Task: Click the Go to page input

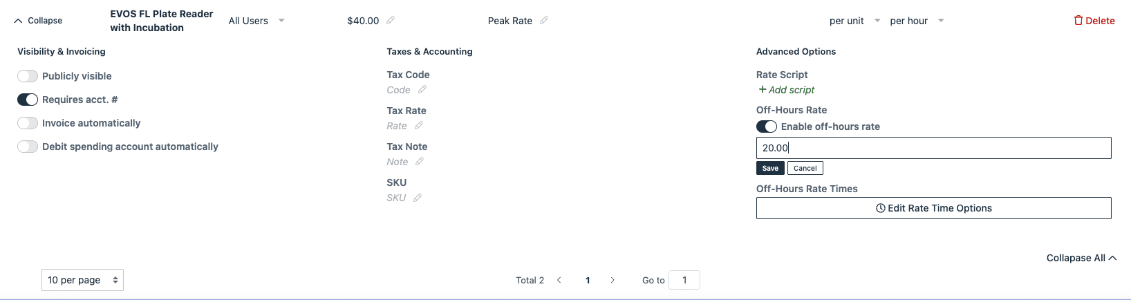Action: tap(684, 280)
